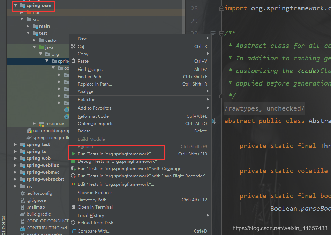Click the Edit run configuration icon
331x235 pixels.
[x=73, y=184]
